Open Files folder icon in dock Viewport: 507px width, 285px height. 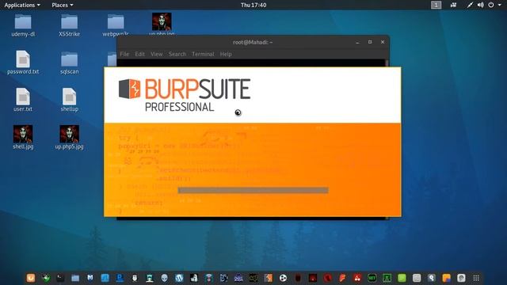tap(75, 278)
